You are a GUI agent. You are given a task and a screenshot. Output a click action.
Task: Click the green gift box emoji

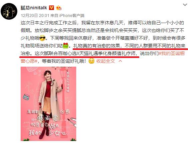coord(65,46)
